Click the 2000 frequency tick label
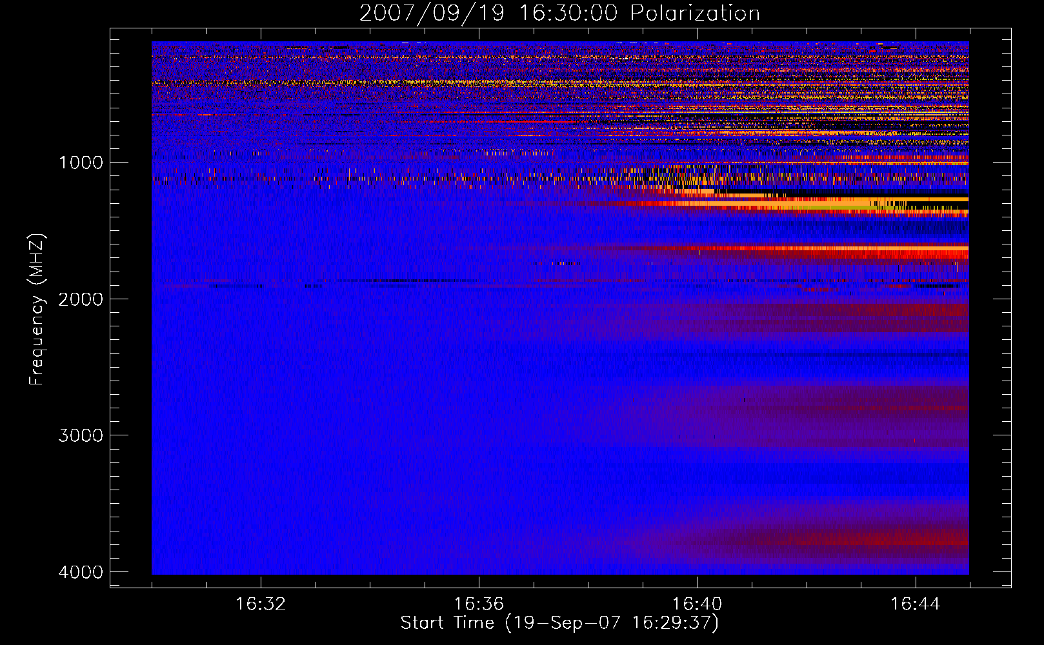The image size is (1044, 645). point(81,299)
